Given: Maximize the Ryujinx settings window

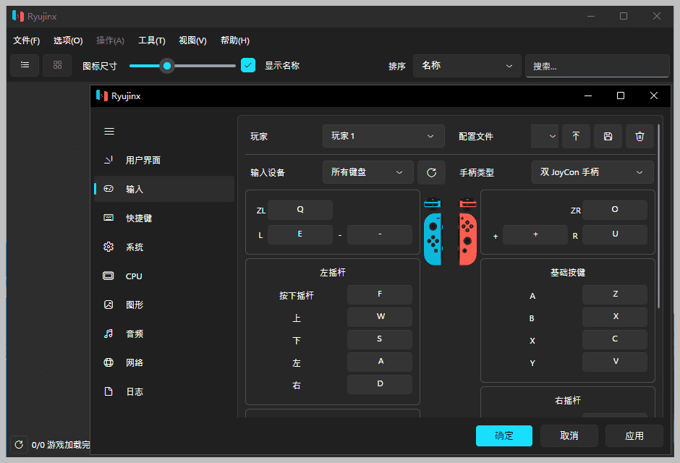Looking at the screenshot, I should pos(621,95).
